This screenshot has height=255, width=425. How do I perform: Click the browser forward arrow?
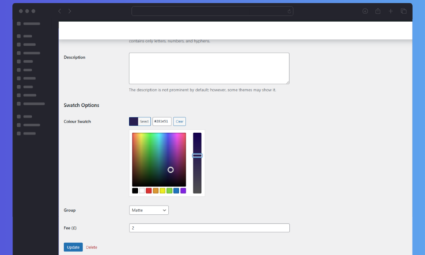[69, 11]
